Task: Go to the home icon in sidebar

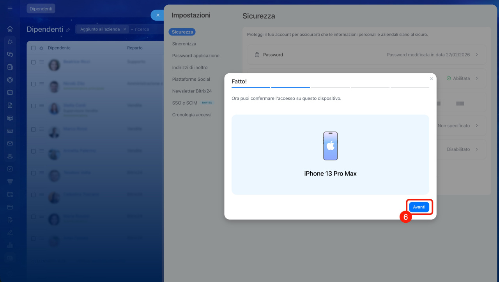Action: tap(10, 29)
